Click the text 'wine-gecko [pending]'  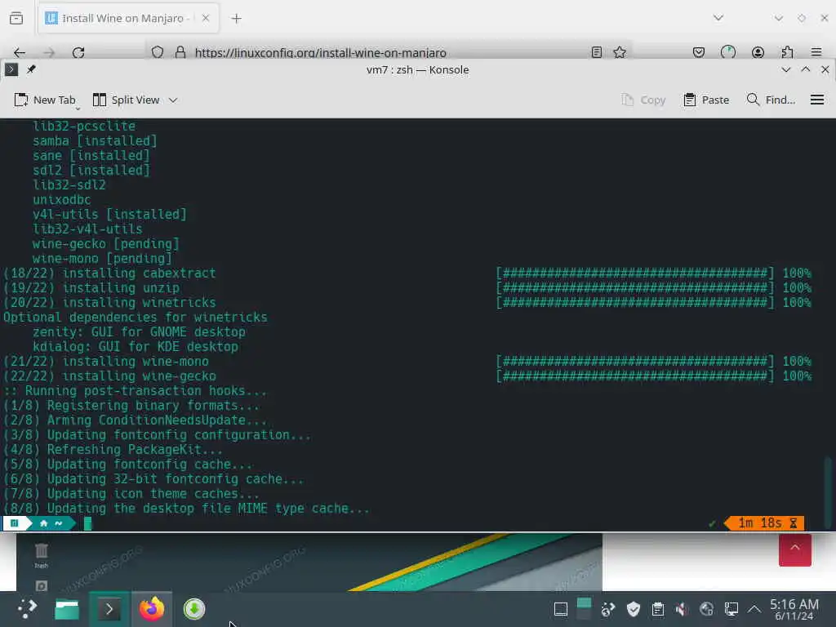105,243
